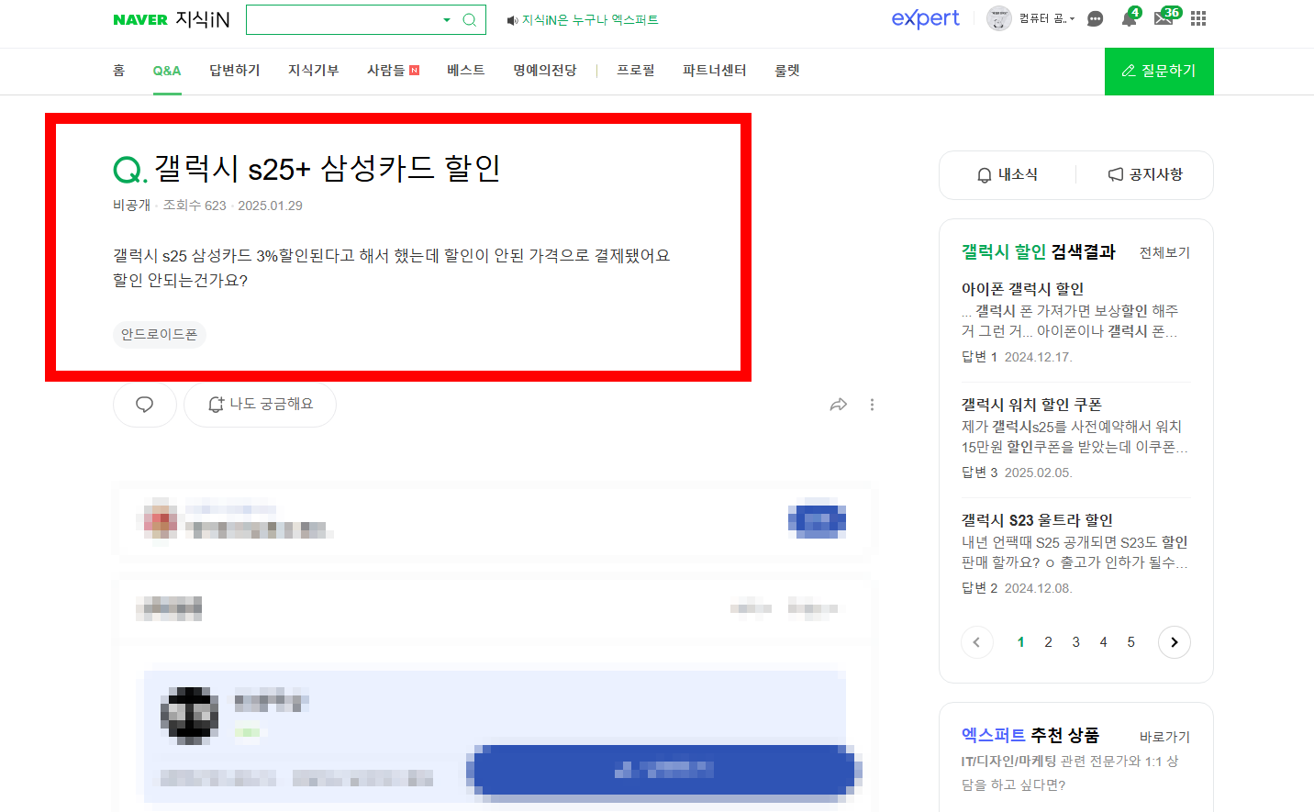This screenshot has height=812, width=1314.
Task: Open the 베스트 tab
Action: 466,71
